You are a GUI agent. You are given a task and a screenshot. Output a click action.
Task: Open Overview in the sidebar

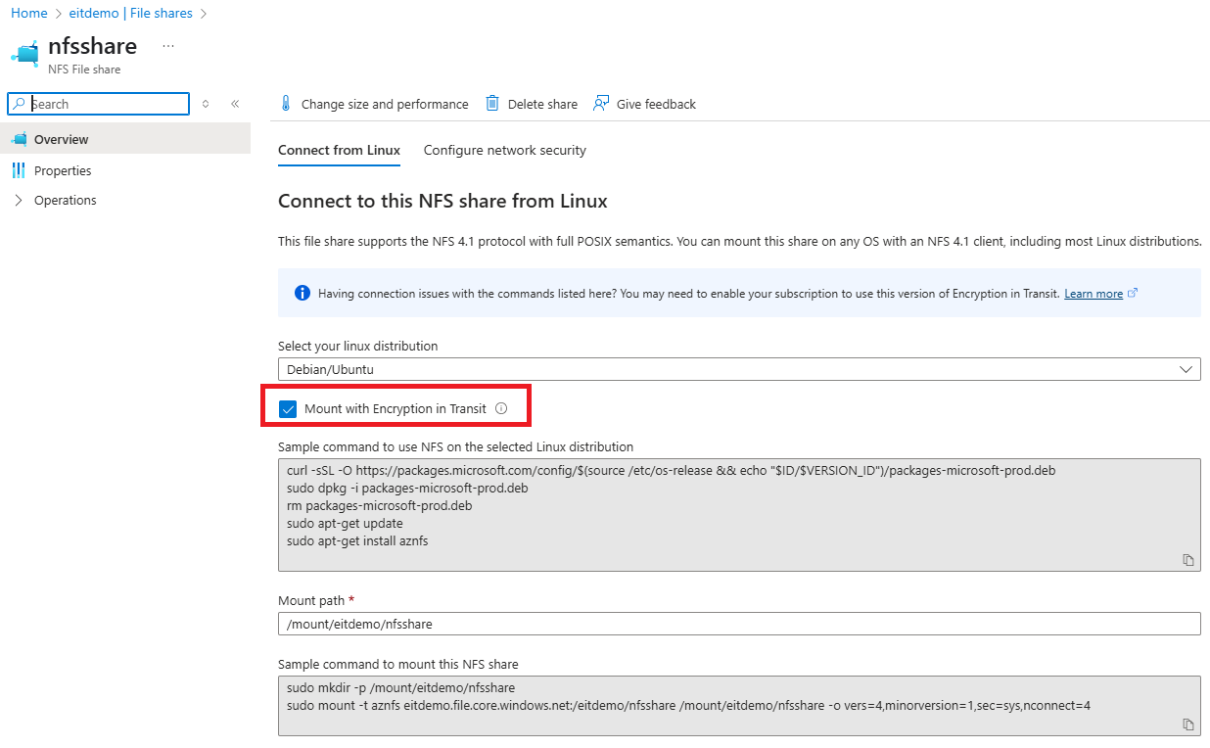[61, 139]
